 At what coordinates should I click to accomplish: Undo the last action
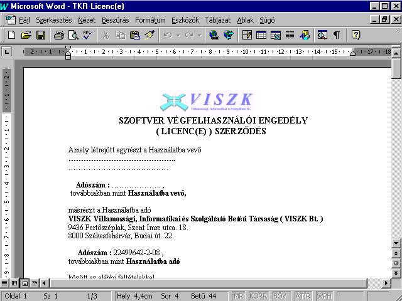(x=168, y=35)
